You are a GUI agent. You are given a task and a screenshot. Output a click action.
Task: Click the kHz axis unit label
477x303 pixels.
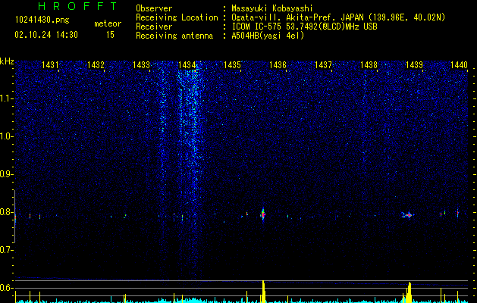click(7, 61)
